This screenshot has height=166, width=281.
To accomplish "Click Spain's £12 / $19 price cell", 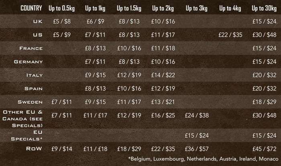I will (163, 88).
